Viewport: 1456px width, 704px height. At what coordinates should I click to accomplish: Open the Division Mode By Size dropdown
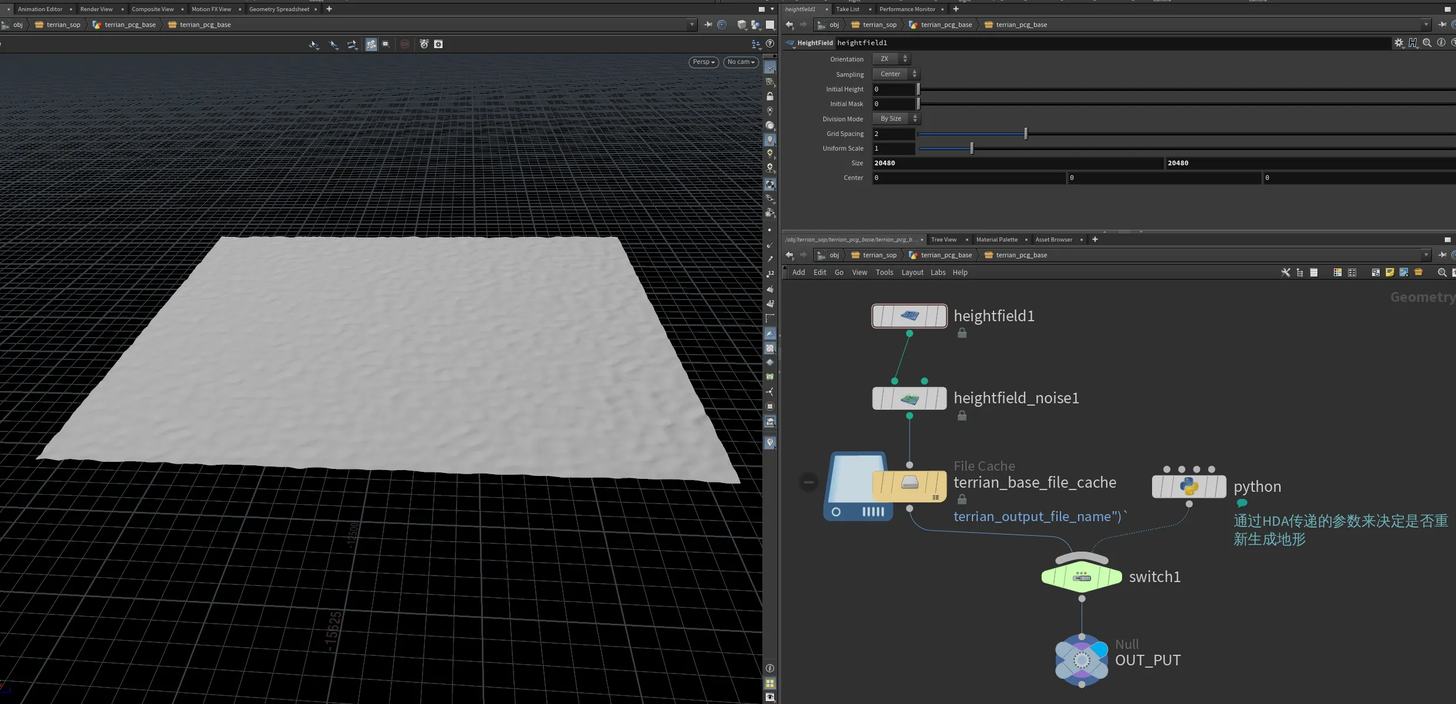coord(896,118)
